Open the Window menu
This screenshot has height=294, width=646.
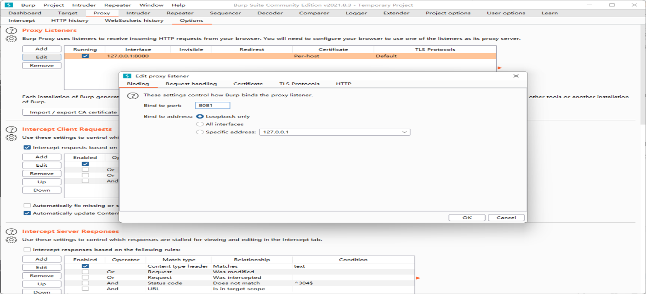pos(152,5)
